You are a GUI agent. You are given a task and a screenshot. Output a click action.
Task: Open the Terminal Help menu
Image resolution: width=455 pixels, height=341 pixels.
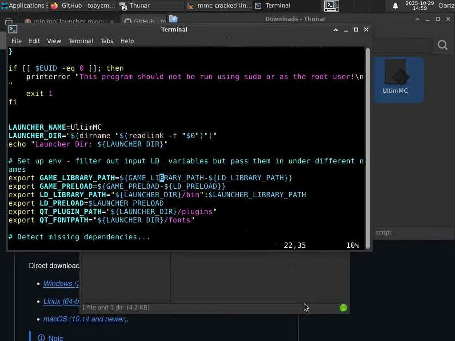coord(127,41)
